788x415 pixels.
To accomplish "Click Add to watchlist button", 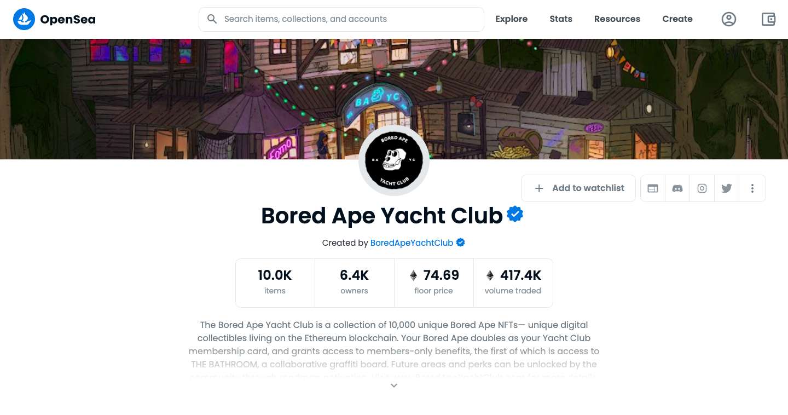I will click(x=578, y=188).
